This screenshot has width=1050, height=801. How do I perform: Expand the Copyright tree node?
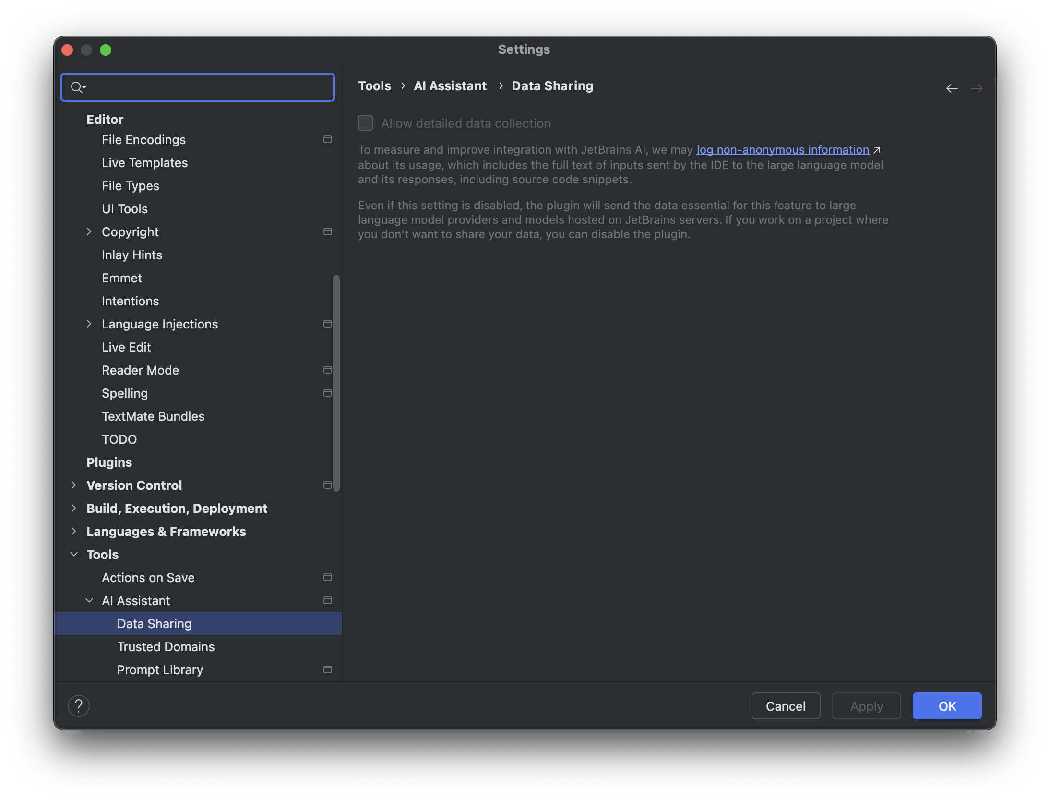89,232
